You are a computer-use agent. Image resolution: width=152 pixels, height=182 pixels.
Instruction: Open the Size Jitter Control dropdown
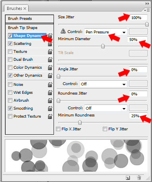pyautogui.click(x=106, y=32)
